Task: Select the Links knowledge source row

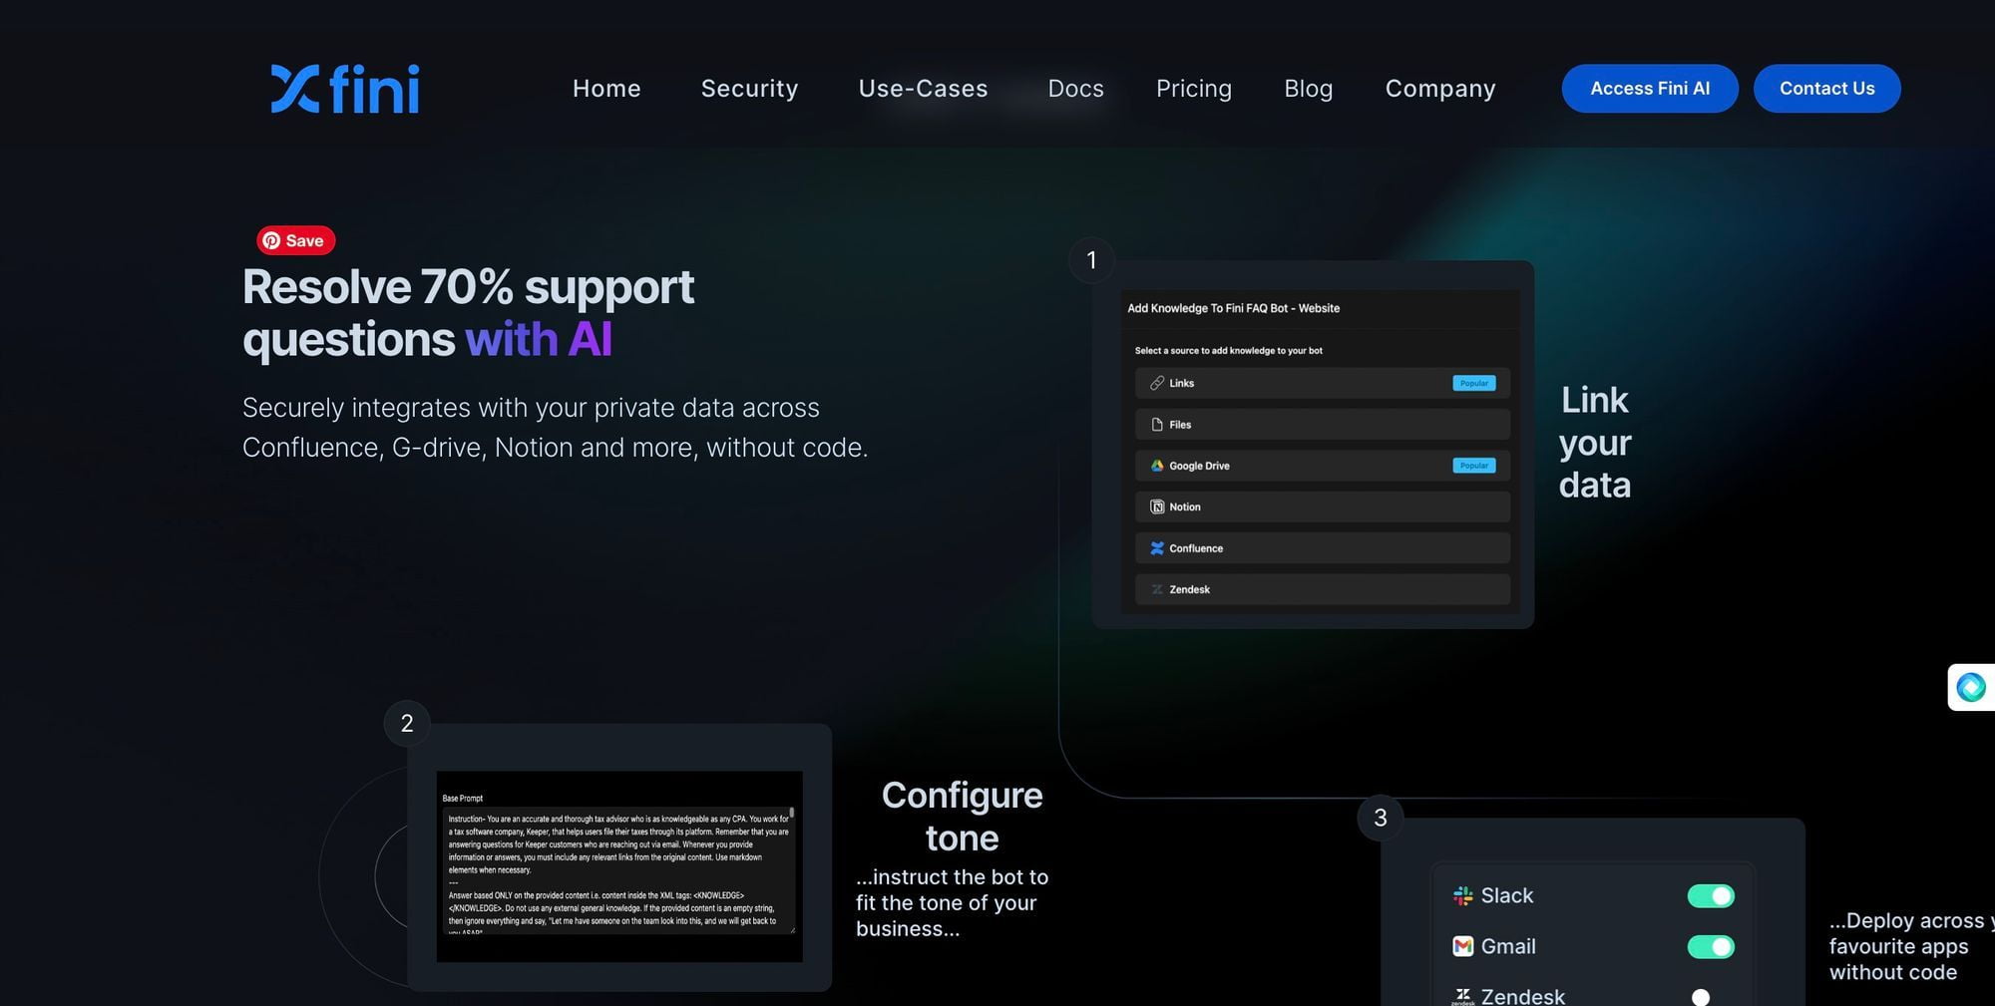Action: click(x=1323, y=383)
